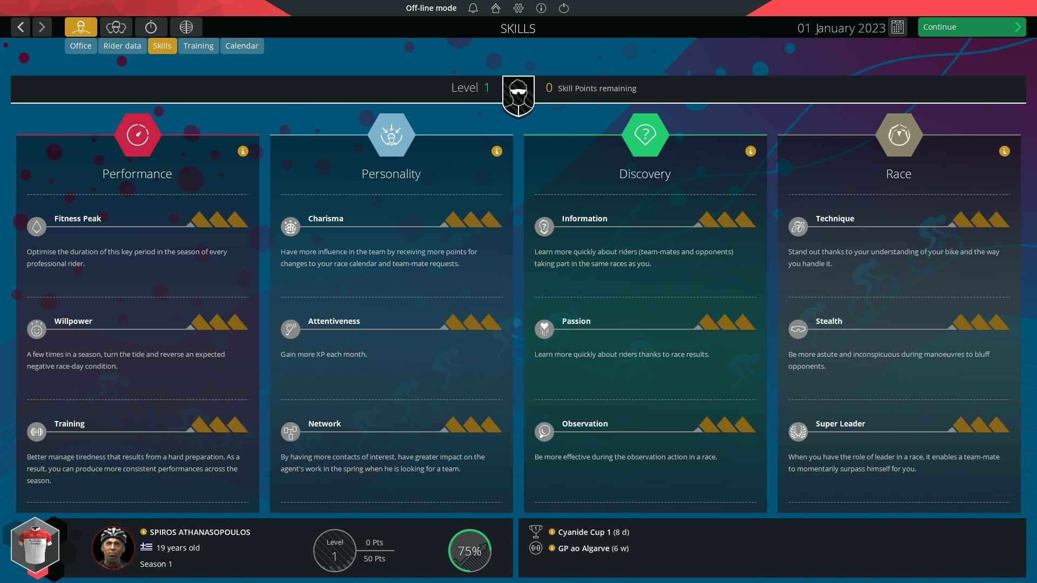Select the Training tab
The height and width of the screenshot is (583, 1037).
(198, 45)
